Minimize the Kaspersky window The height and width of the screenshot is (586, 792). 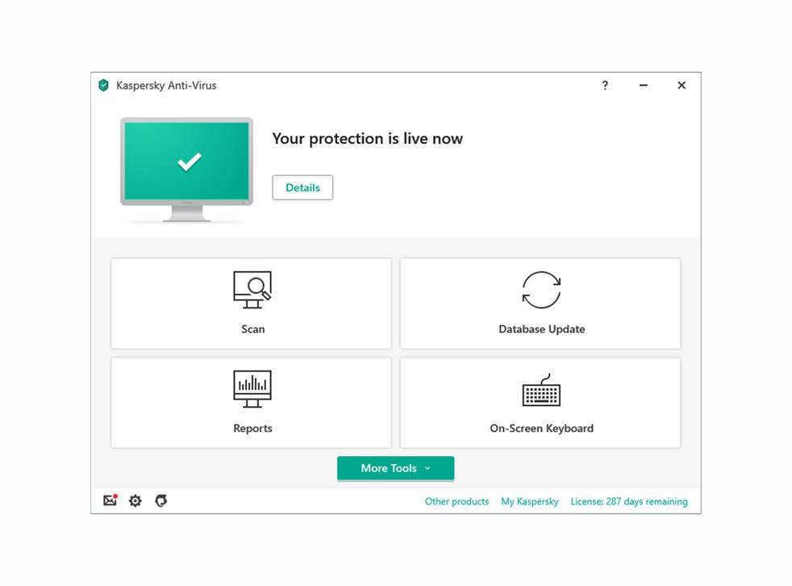pyautogui.click(x=644, y=86)
